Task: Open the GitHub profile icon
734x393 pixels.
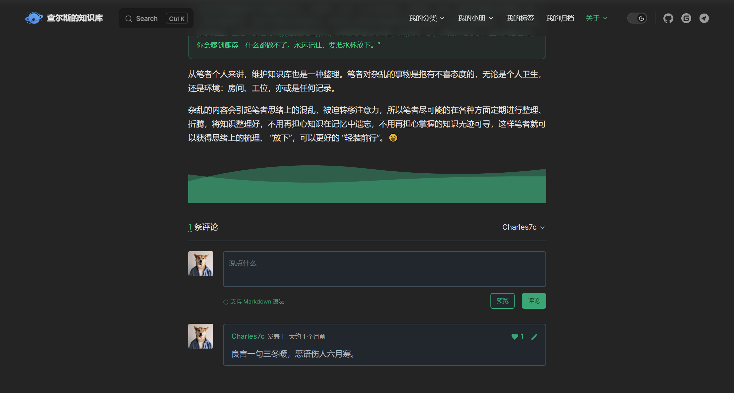Action: tap(668, 18)
